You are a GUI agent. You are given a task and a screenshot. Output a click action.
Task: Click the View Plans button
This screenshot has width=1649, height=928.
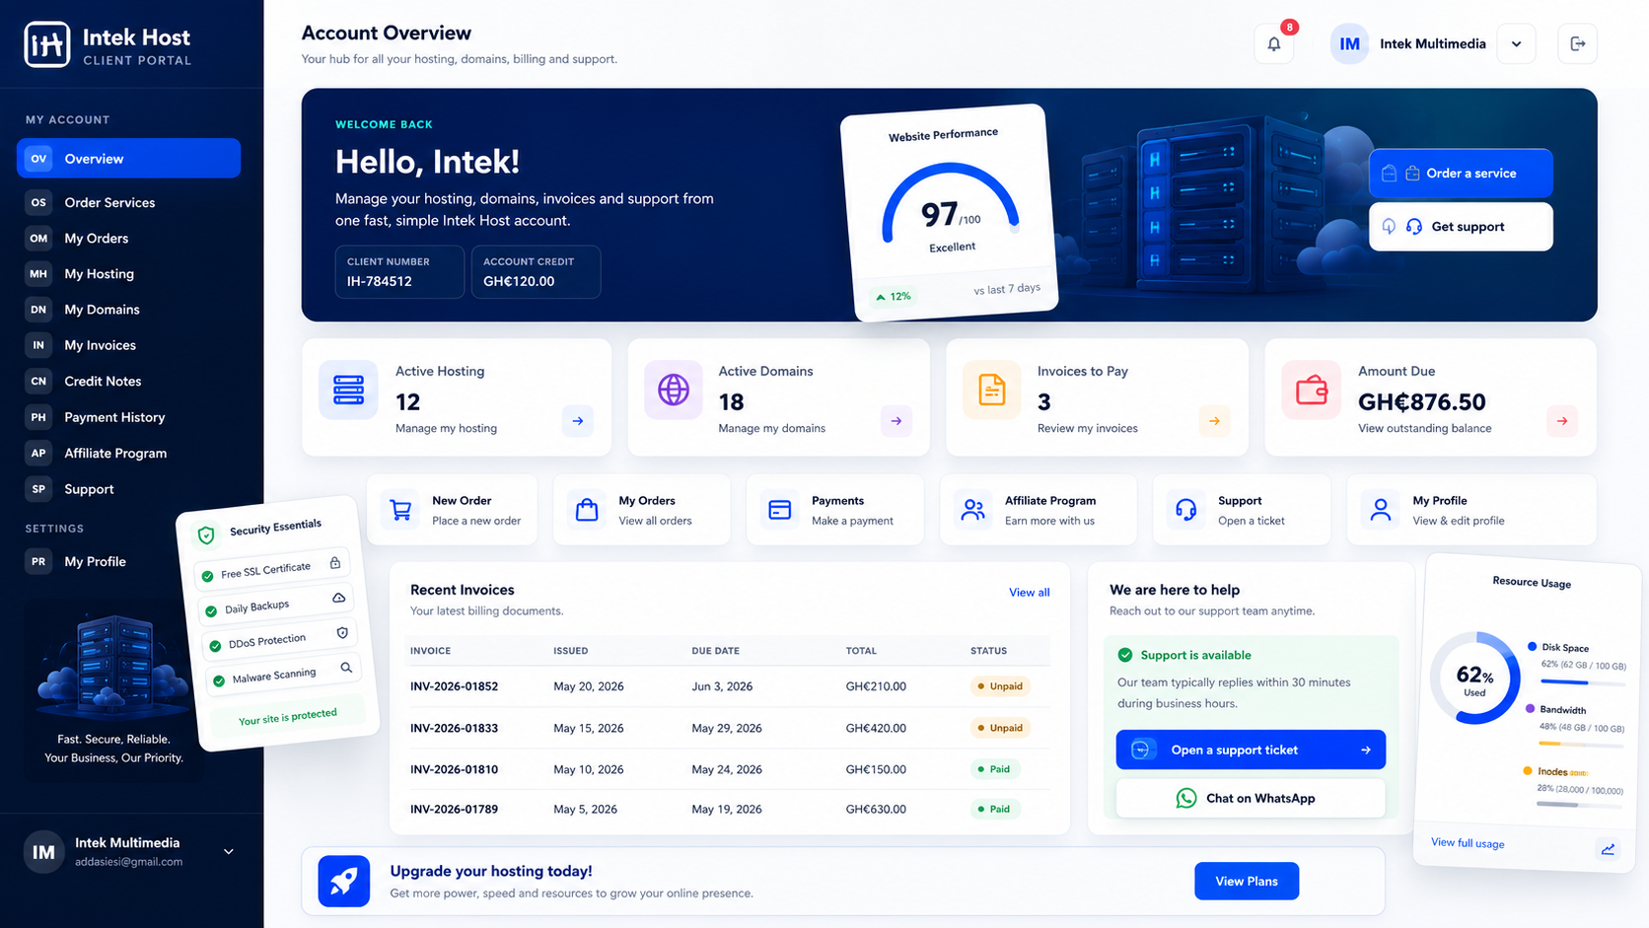point(1247,881)
